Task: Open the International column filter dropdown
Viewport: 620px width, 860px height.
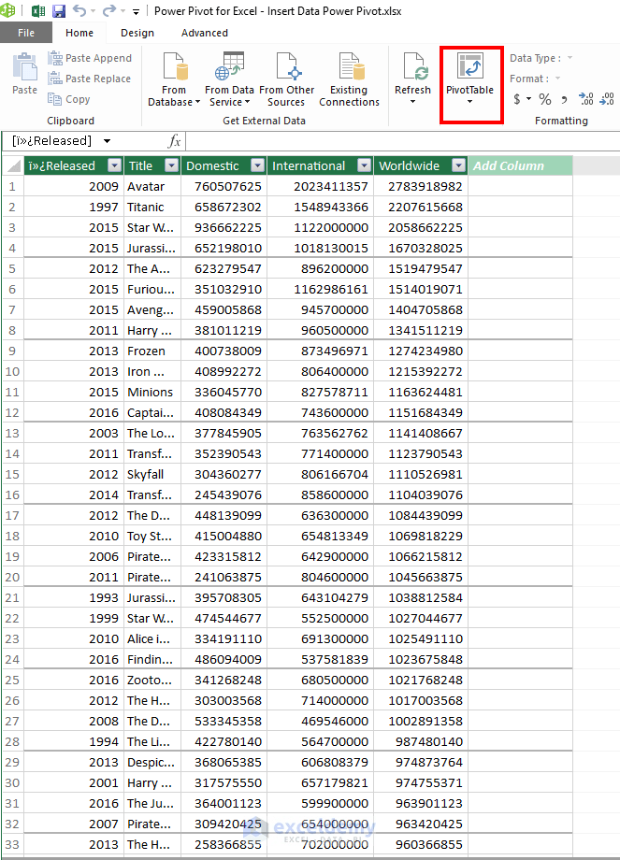Action: pyautogui.click(x=365, y=165)
